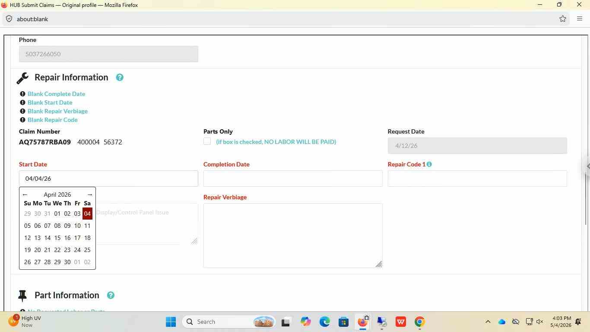The width and height of the screenshot is (590, 332).
Task: Bookmark this page with the star icon
Action: (563, 19)
